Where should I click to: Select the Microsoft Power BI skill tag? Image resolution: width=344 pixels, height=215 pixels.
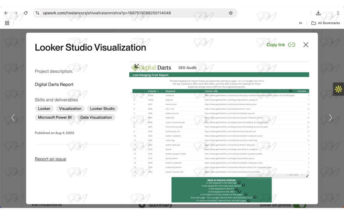55,117
